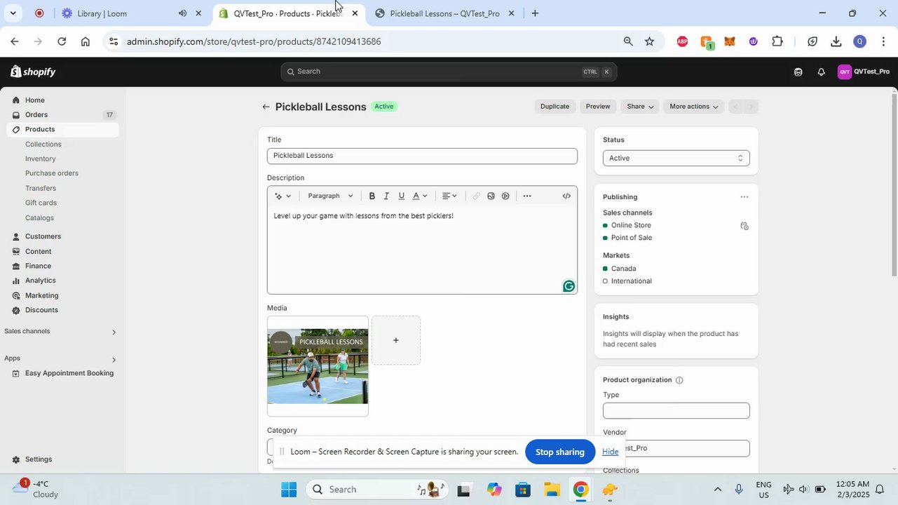Viewport: 898px width, 505px height.
Task: Open browser downloads
Action: pos(836,41)
